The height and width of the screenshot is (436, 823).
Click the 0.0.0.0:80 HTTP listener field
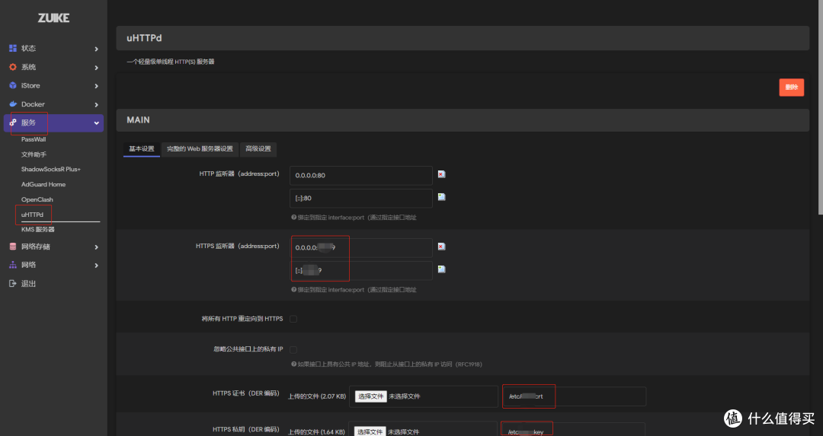coord(361,176)
